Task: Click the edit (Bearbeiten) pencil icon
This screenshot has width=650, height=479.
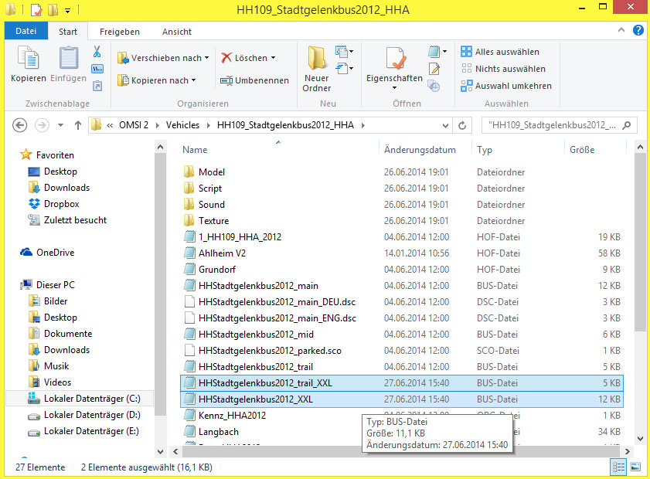Action: click(x=434, y=69)
